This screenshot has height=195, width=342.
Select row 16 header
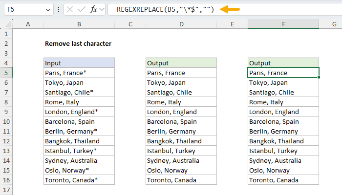(6, 180)
